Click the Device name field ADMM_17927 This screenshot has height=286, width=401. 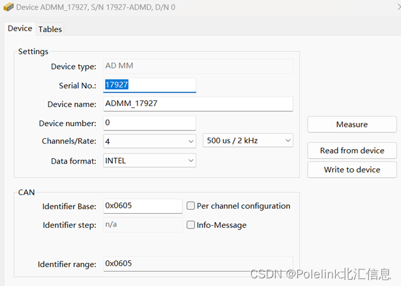(198, 104)
